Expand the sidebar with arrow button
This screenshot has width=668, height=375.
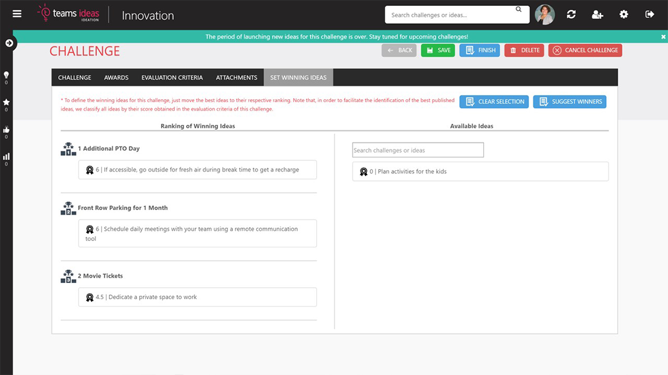pyautogui.click(x=9, y=43)
